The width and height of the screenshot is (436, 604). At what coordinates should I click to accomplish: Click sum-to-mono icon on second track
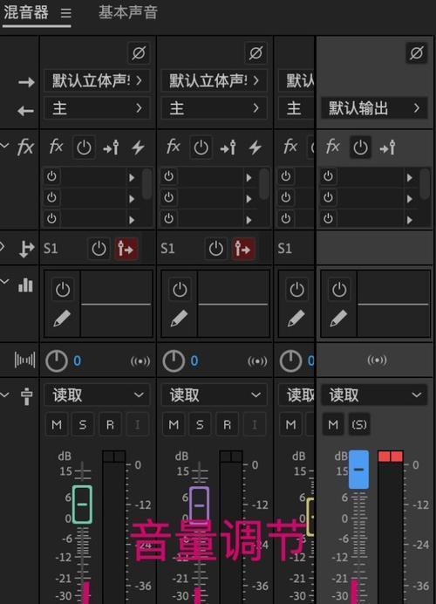tap(257, 361)
